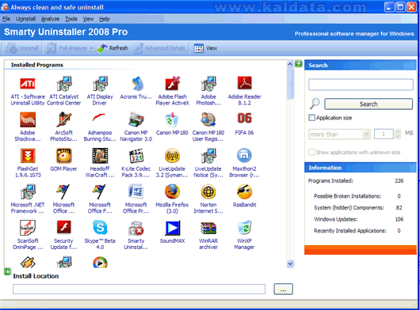
Task: Collapse the right side panel arrow
Action: coord(299,64)
